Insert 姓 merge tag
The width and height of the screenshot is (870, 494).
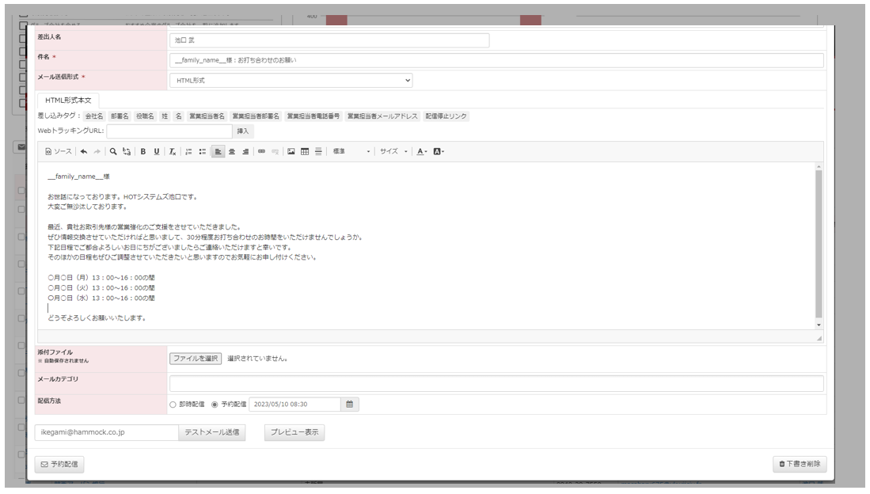click(x=165, y=116)
